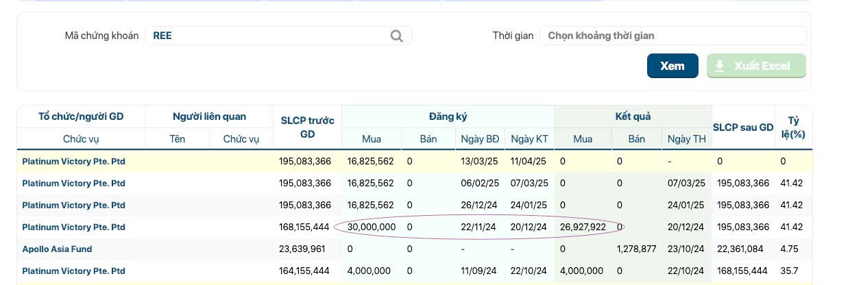Focus the Mã chứng khoán input showing REE
This screenshot has width=861, height=285.
[278, 36]
